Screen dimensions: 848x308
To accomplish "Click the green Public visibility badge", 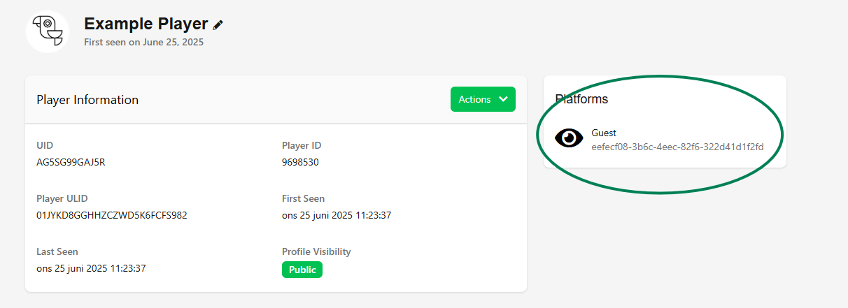I will point(302,270).
